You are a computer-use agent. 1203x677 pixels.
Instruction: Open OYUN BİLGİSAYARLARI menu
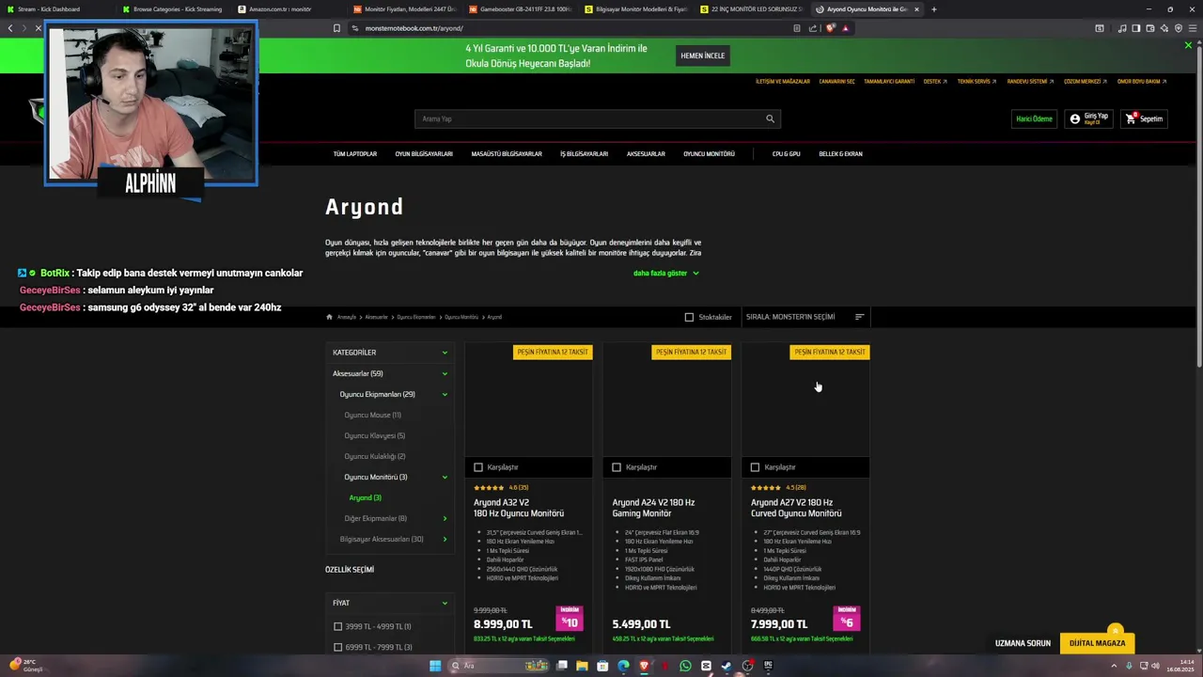tap(424, 153)
